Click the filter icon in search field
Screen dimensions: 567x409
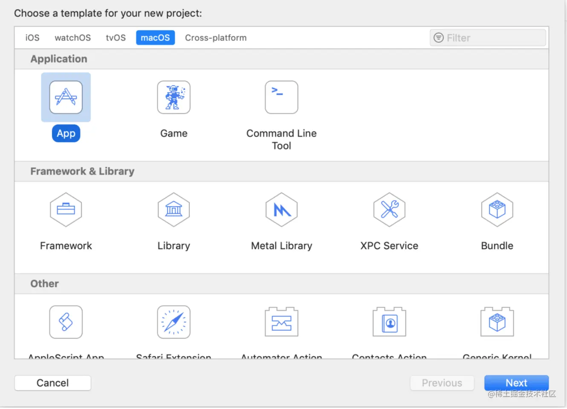point(439,38)
